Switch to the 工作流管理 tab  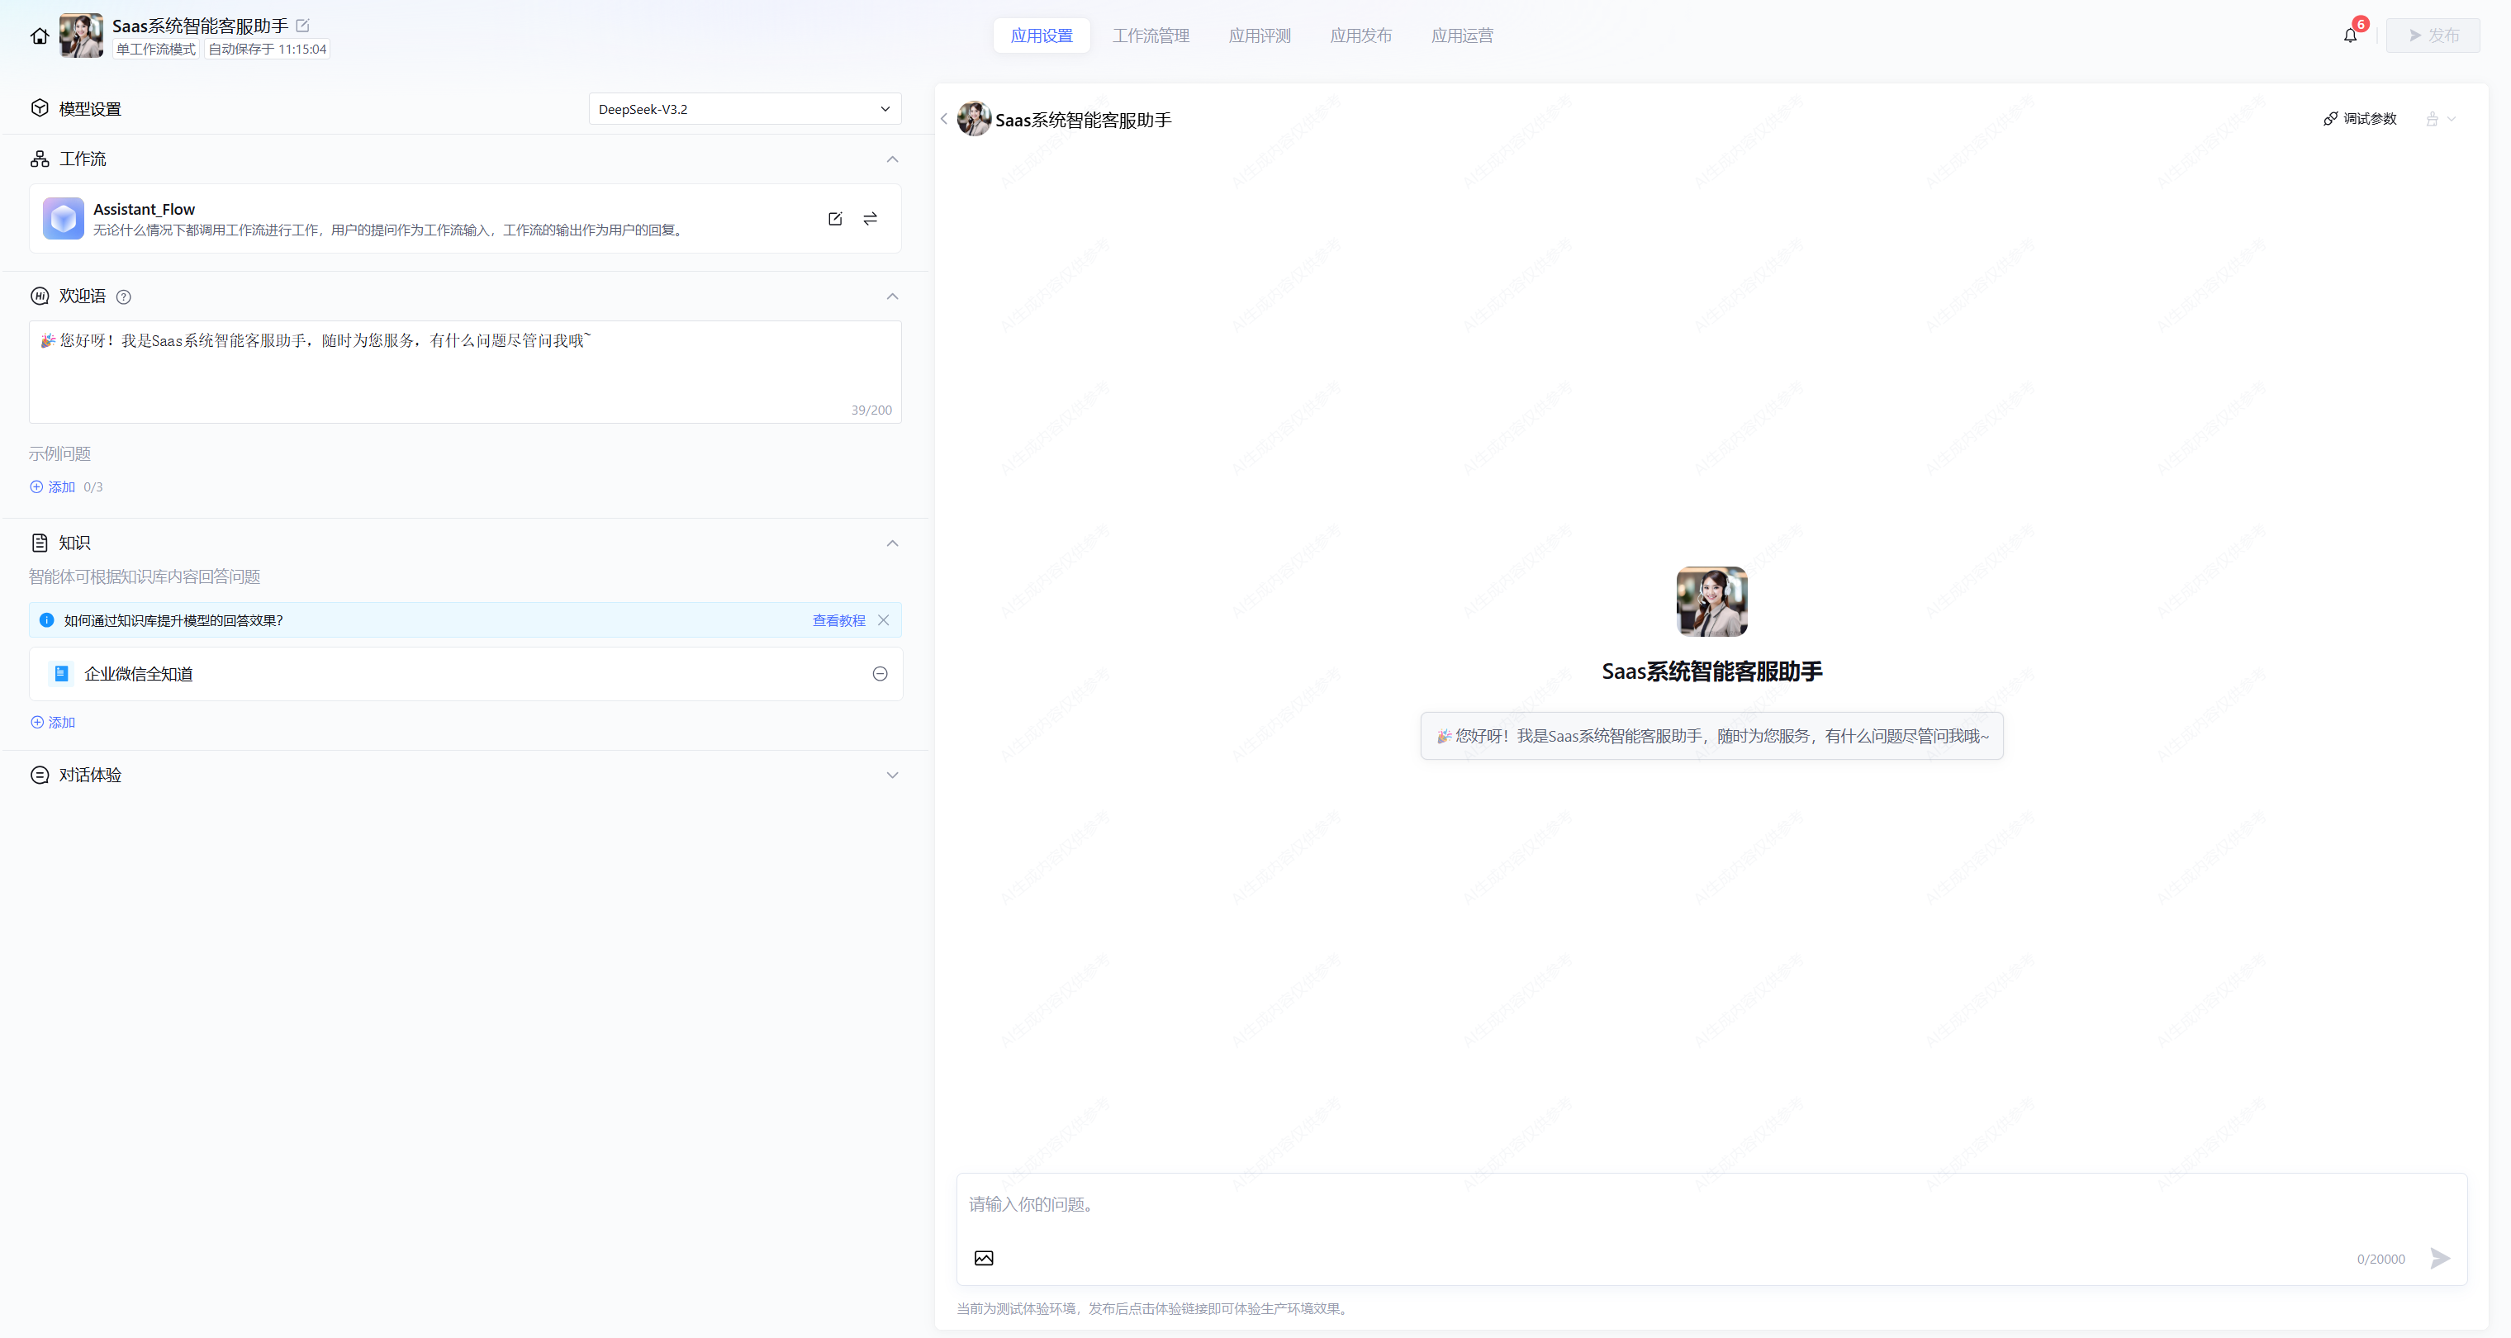(x=1151, y=36)
